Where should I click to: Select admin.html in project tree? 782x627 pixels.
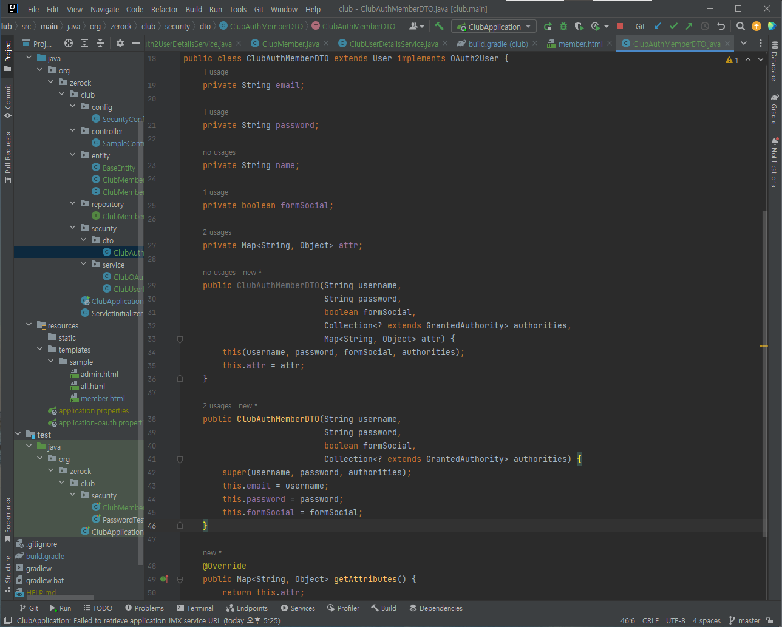pos(100,374)
